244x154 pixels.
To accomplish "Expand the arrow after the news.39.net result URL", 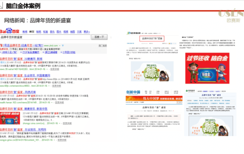I will [47, 69].
